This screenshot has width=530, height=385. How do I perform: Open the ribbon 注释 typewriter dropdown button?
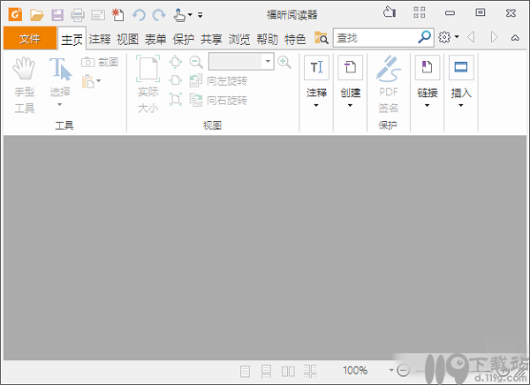pyautogui.click(x=316, y=81)
